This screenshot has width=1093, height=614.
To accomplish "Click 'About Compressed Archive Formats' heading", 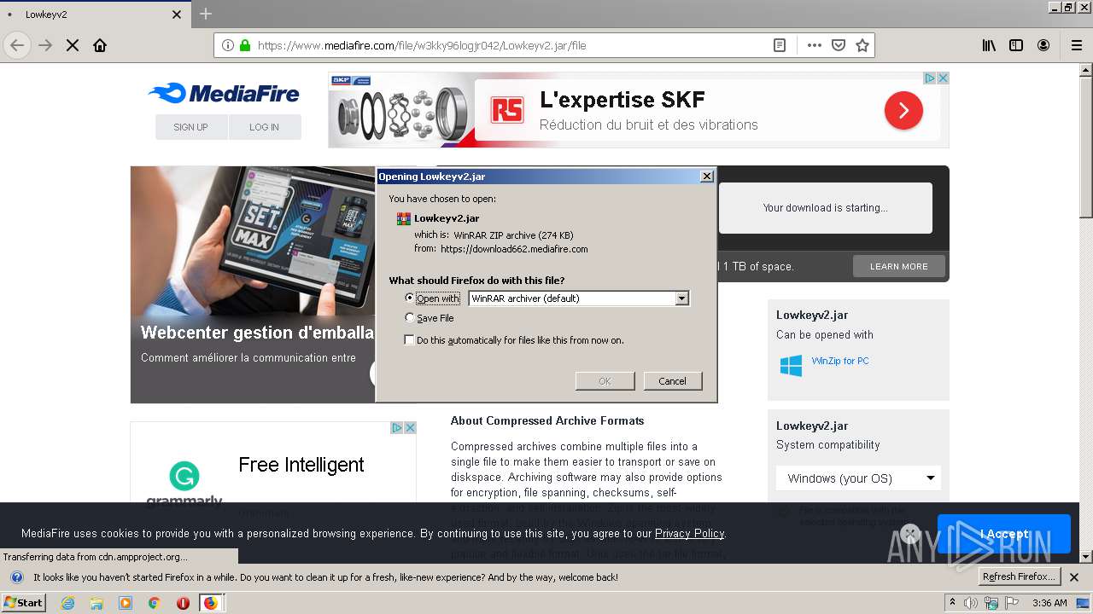I will click(x=547, y=420).
